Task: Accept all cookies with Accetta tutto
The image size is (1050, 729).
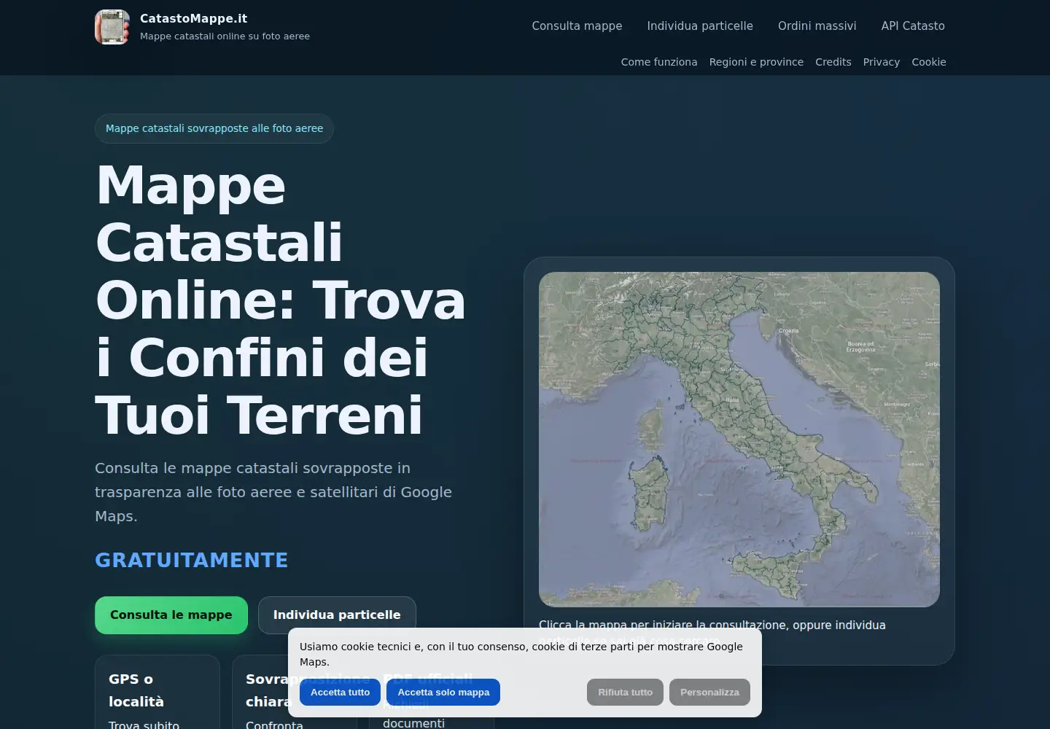Action: click(340, 692)
